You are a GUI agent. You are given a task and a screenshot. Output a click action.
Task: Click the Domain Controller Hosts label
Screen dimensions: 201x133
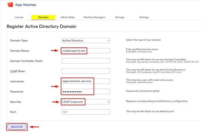click(26, 61)
